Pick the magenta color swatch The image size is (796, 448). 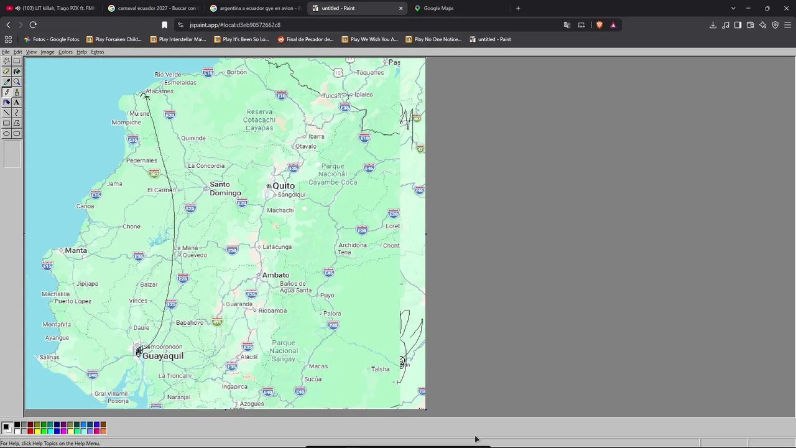tap(63, 431)
